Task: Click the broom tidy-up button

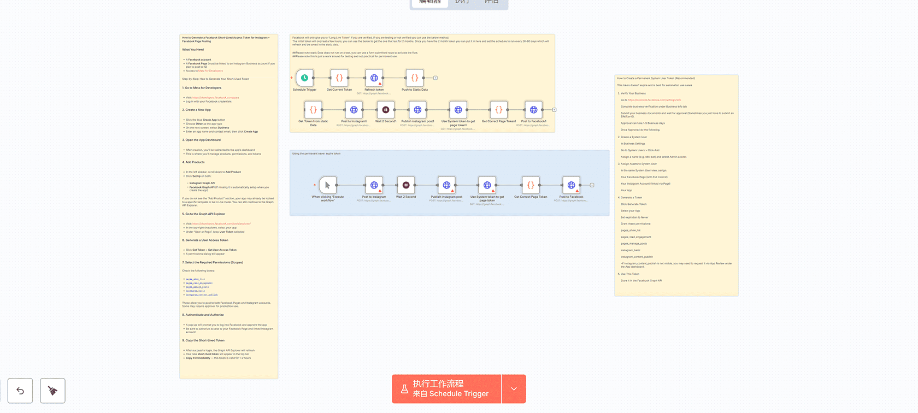Action: point(52,391)
